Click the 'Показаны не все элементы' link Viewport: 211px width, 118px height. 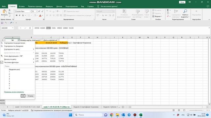pos(14,92)
